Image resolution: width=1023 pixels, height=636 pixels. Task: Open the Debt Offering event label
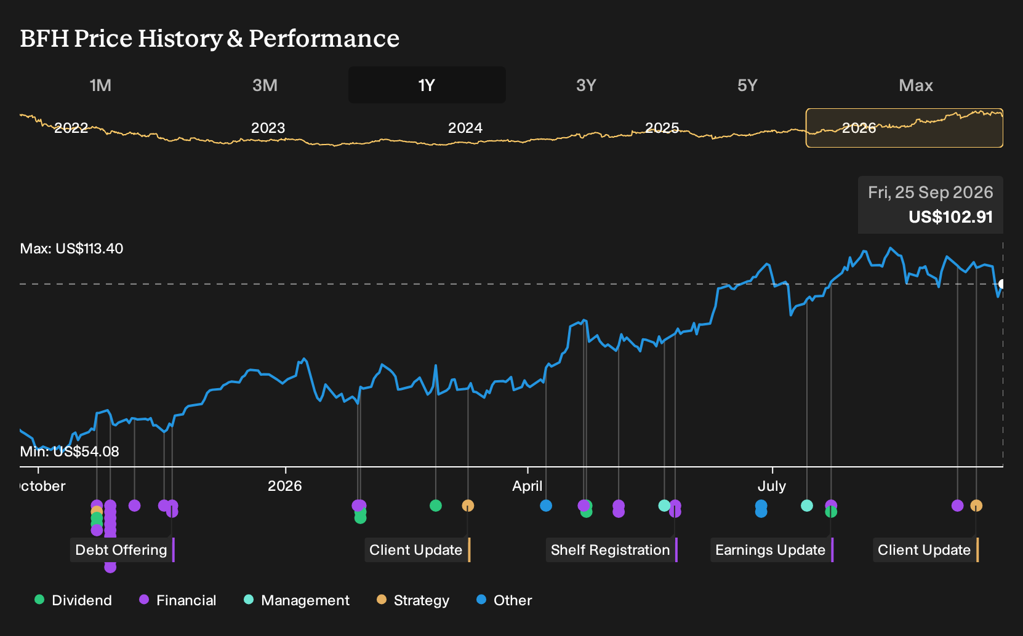(x=122, y=550)
